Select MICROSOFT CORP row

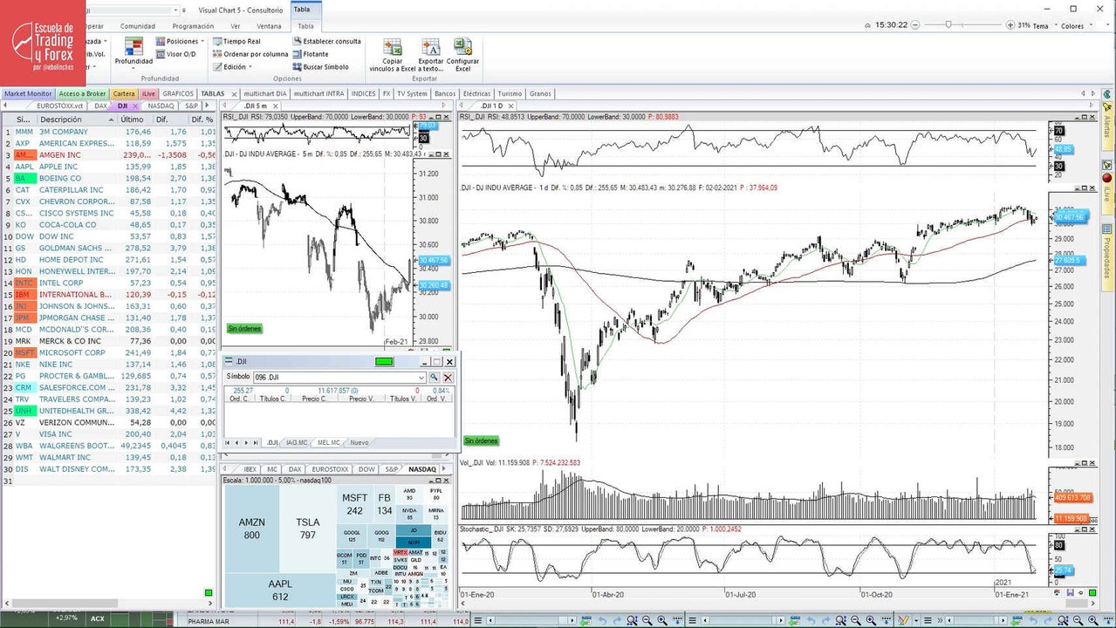(x=107, y=352)
